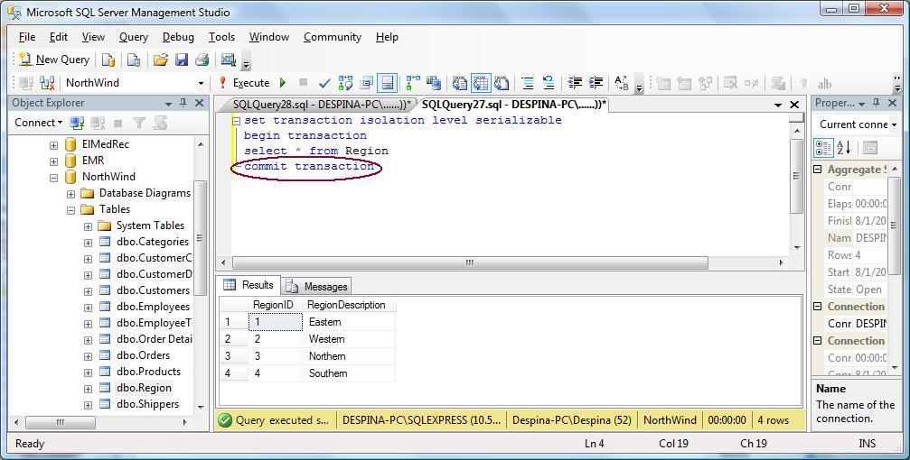Toggle IntelliSense Enabled

[387, 83]
